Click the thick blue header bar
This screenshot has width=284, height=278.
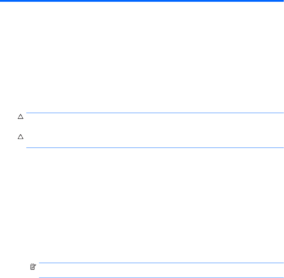(142, 1)
